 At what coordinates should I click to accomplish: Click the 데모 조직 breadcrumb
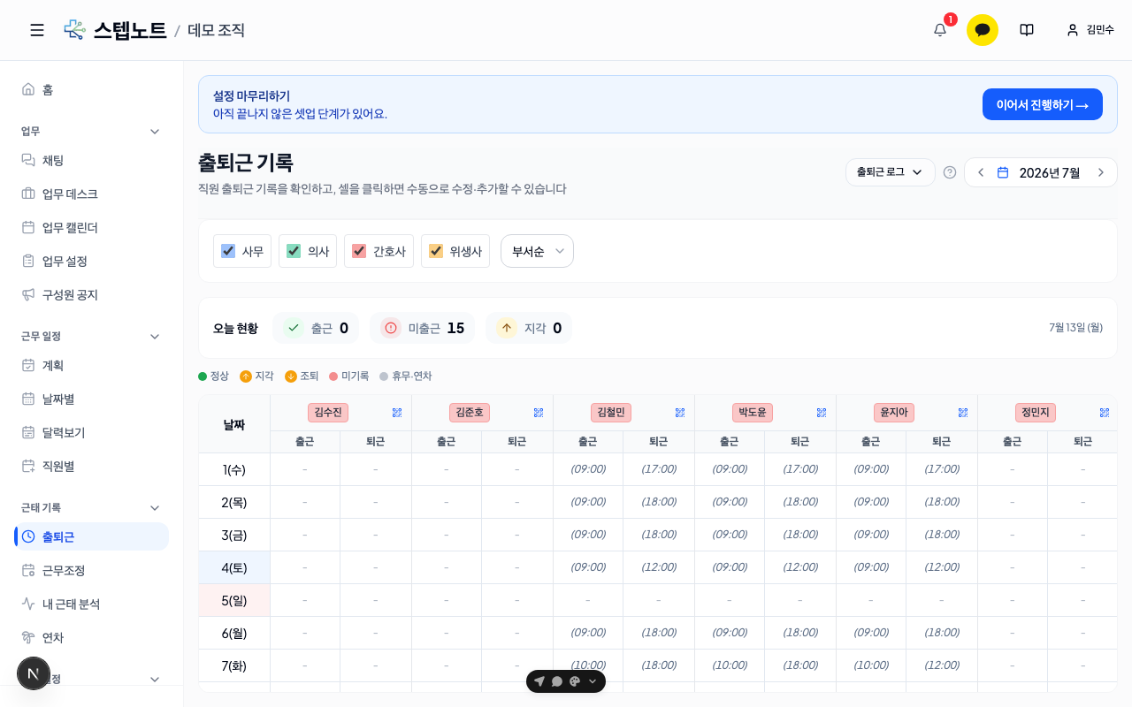pos(216,30)
